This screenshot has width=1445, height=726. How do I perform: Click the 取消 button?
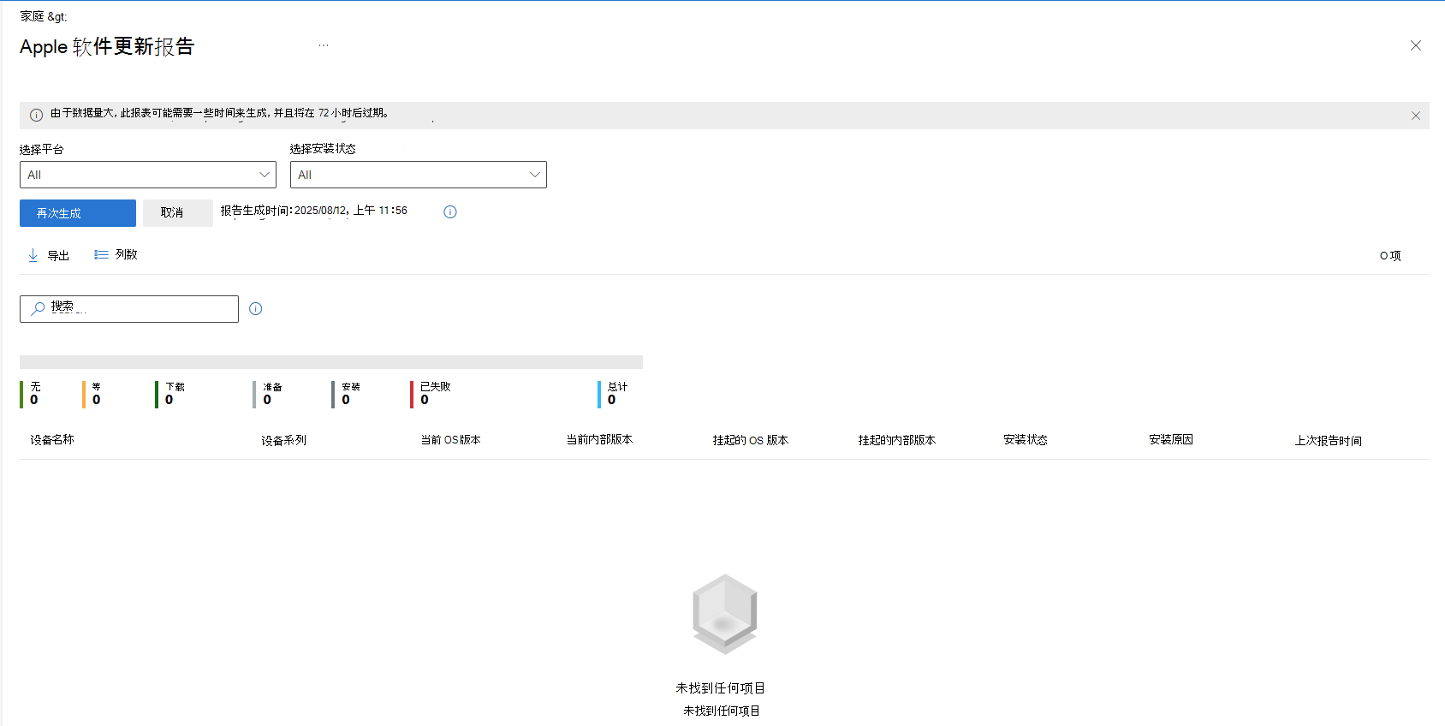tap(177, 213)
